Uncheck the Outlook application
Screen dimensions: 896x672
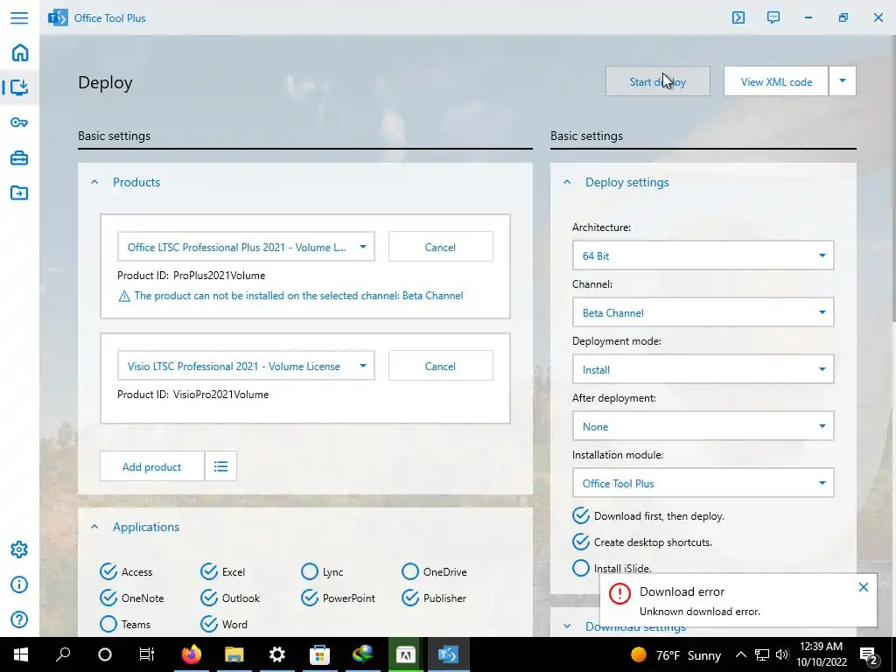click(209, 598)
